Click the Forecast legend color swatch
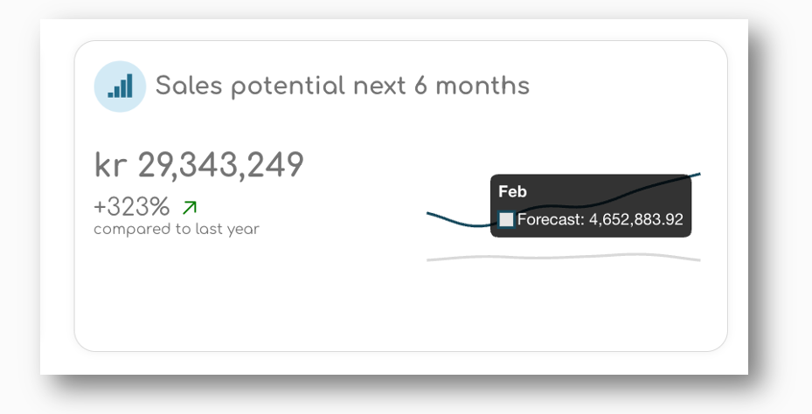 pyautogui.click(x=506, y=219)
